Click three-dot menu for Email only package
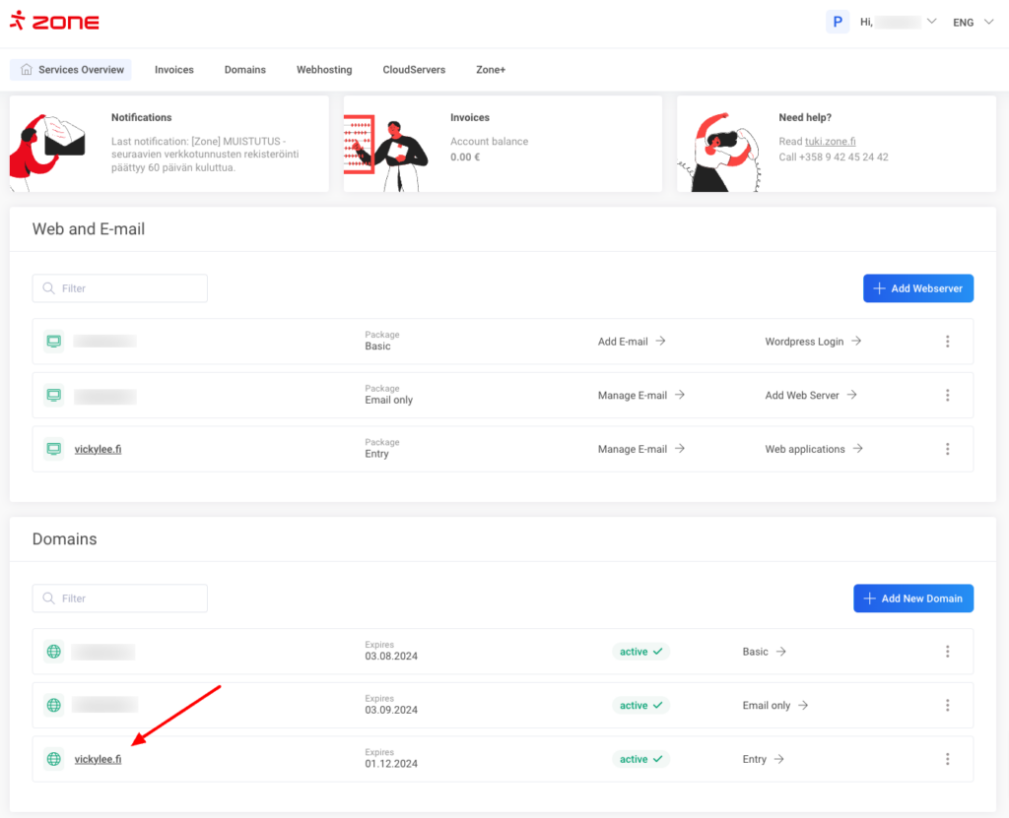Image resolution: width=1009 pixels, height=818 pixels. 947,395
